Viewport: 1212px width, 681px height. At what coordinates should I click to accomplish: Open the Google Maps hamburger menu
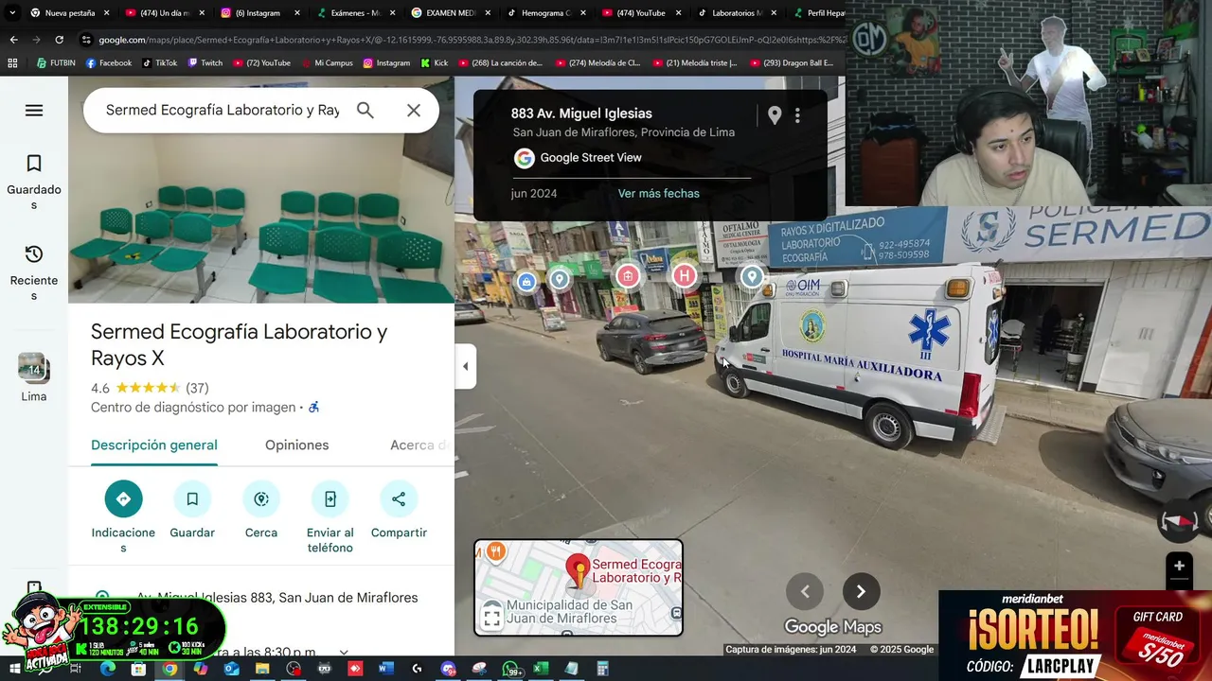[x=34, y=111]
